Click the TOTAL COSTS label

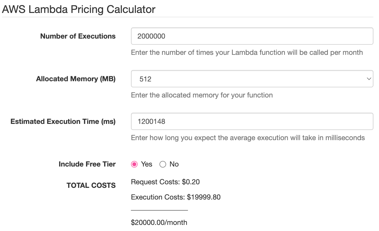[x=91, y=185]
